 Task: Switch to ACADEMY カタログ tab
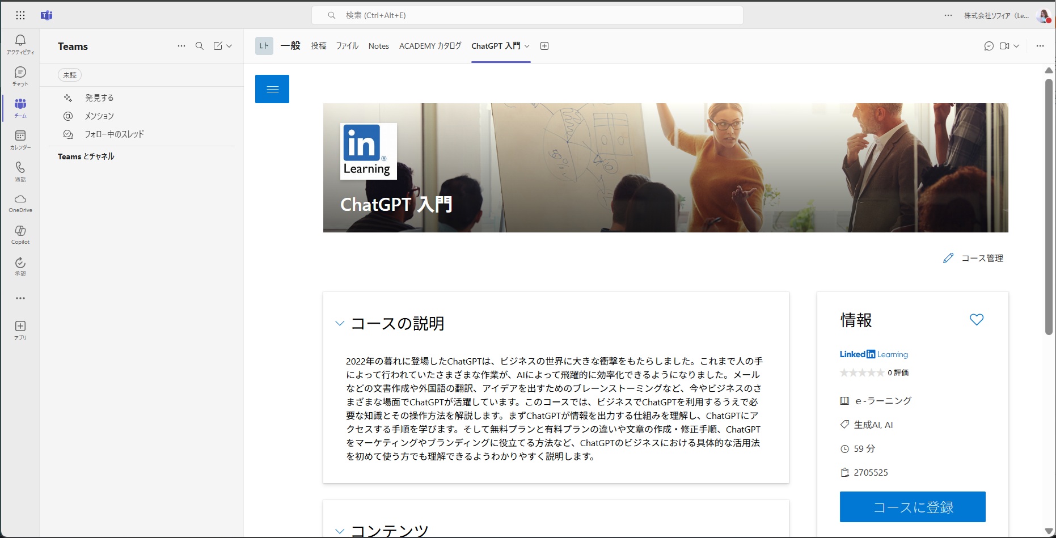click(430, 46)
